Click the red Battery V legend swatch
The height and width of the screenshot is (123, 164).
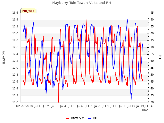pos(68,118)
